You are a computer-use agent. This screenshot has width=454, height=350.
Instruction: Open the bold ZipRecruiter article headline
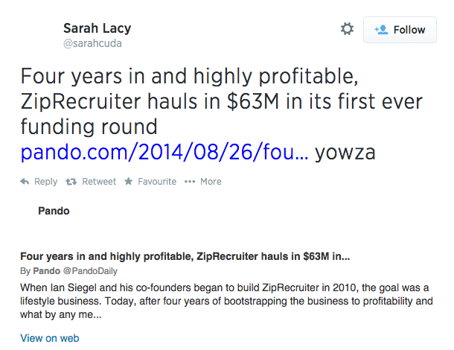[x=185, y=256]
